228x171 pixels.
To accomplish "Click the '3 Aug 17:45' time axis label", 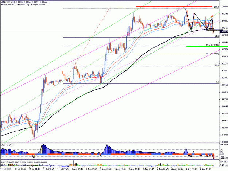I will (134, 169).
